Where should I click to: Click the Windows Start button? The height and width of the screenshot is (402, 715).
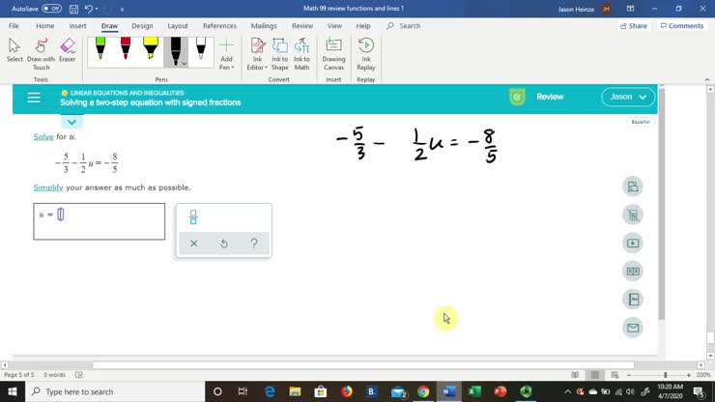13,391
